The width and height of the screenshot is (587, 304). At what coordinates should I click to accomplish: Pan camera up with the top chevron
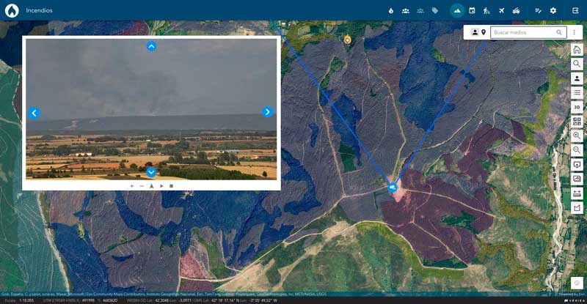pos(151,46)
